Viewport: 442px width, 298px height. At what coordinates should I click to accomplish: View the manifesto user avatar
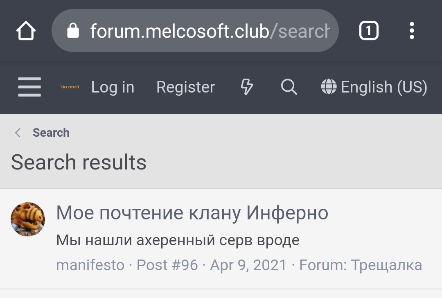pyautogui.click(x=28, y=219)
